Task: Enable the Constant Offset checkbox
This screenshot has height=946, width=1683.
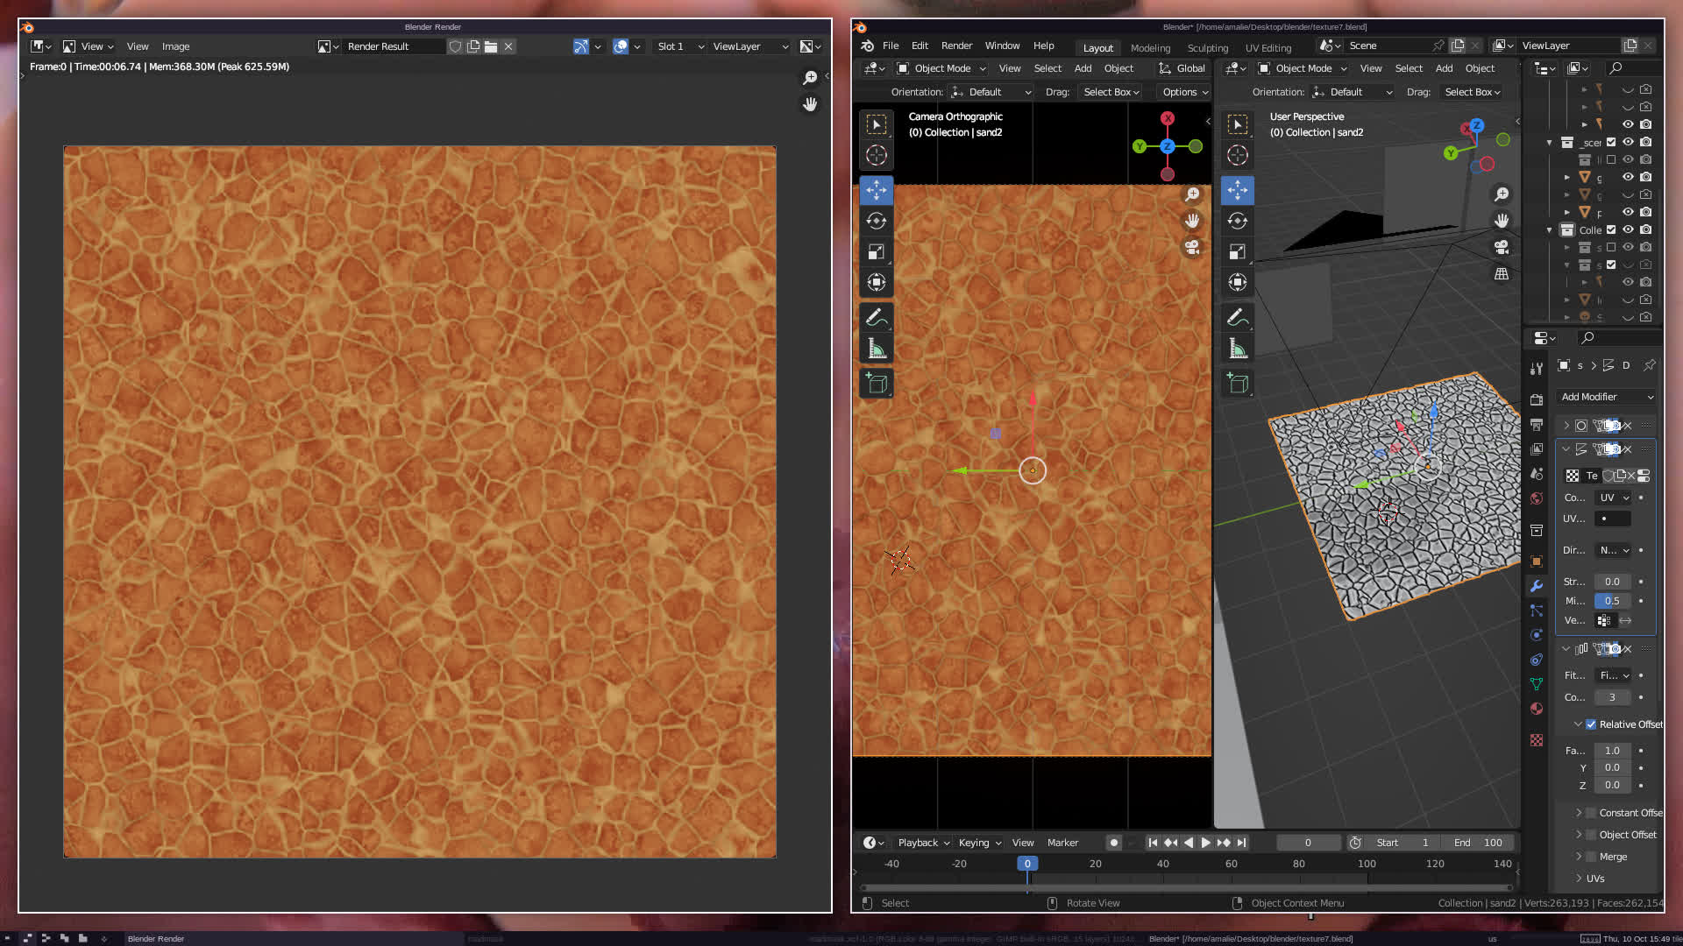Action: coord(1591,813)
